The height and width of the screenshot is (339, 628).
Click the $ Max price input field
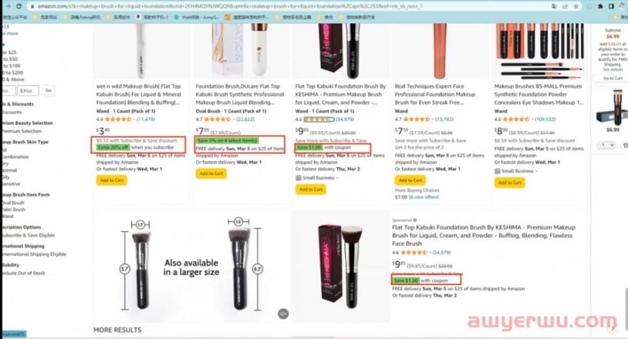pos(28,90)
